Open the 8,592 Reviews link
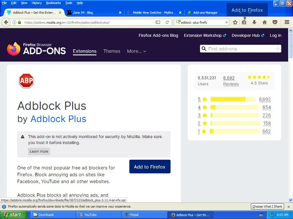This screenshot has width=293, height=219. [x=231, y=81]
